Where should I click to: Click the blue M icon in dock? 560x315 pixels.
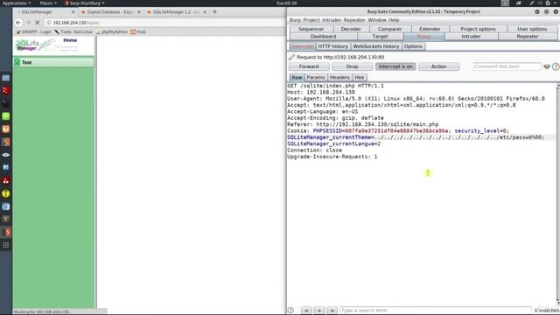pyautogui.click(x=6, y=167)
